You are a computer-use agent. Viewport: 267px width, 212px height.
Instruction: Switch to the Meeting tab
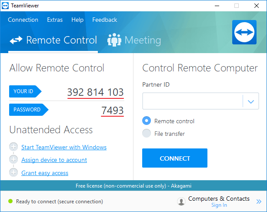coord(134,40)
